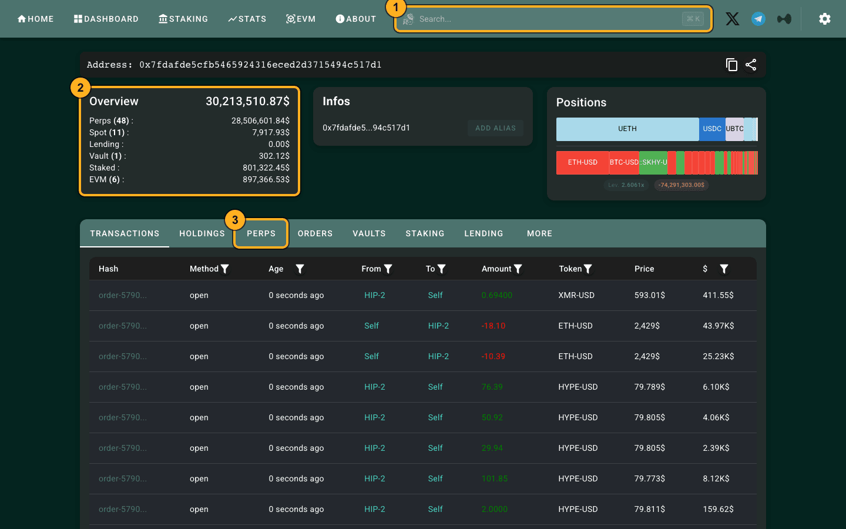The image size is (846, 529).
Task: Switch to the Perps tab
Action: coord(261,233)
